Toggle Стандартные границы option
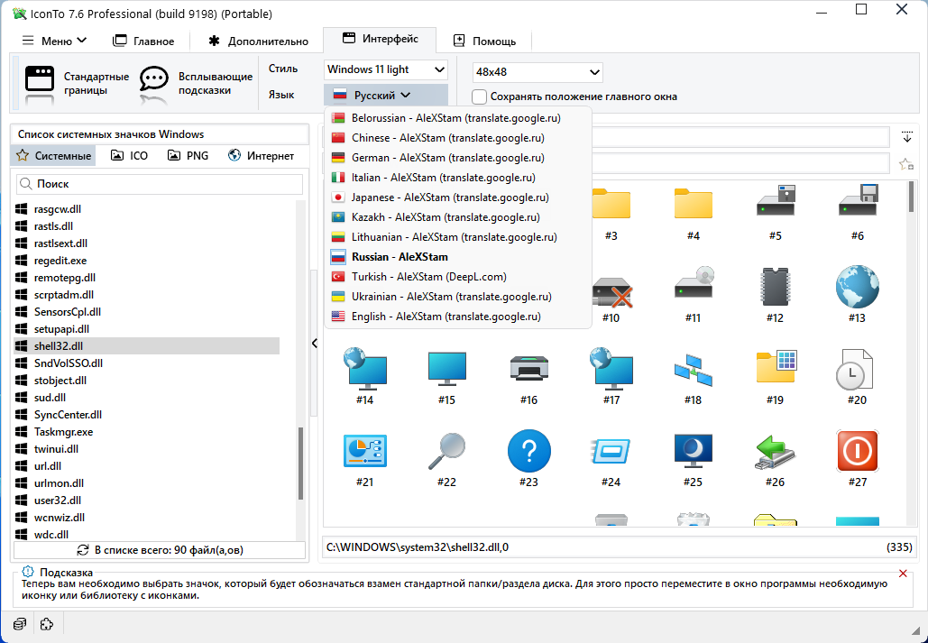The image size is (928, 643). tap(76, 84)
